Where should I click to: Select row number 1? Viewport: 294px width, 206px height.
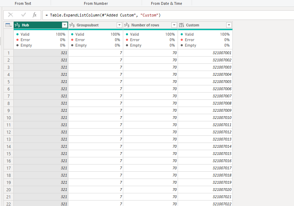pyautogui.click(x=9, y=53)
